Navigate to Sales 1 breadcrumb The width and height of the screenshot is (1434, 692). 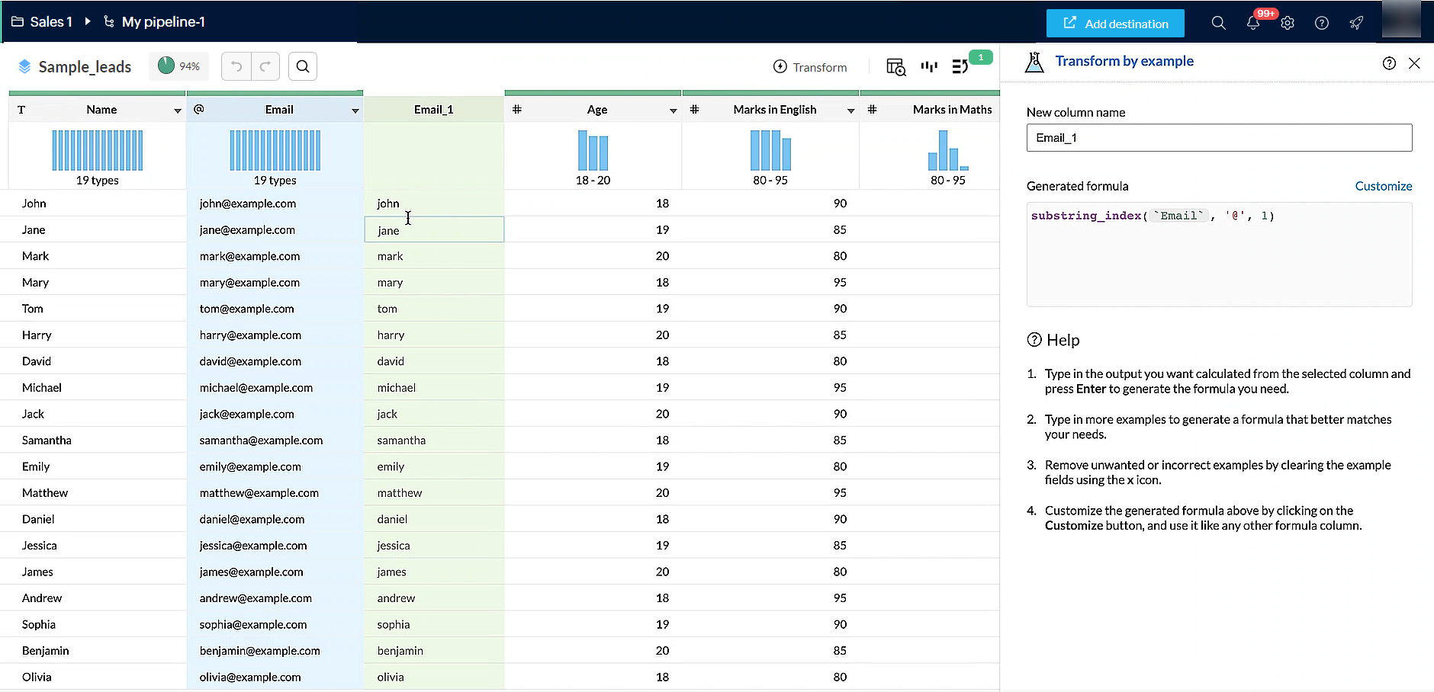[x=50, y=22]
